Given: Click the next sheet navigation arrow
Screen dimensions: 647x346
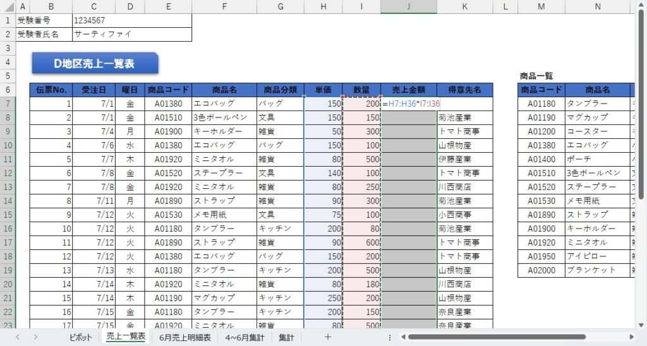Looking at the screenshot, I should 35,337.
